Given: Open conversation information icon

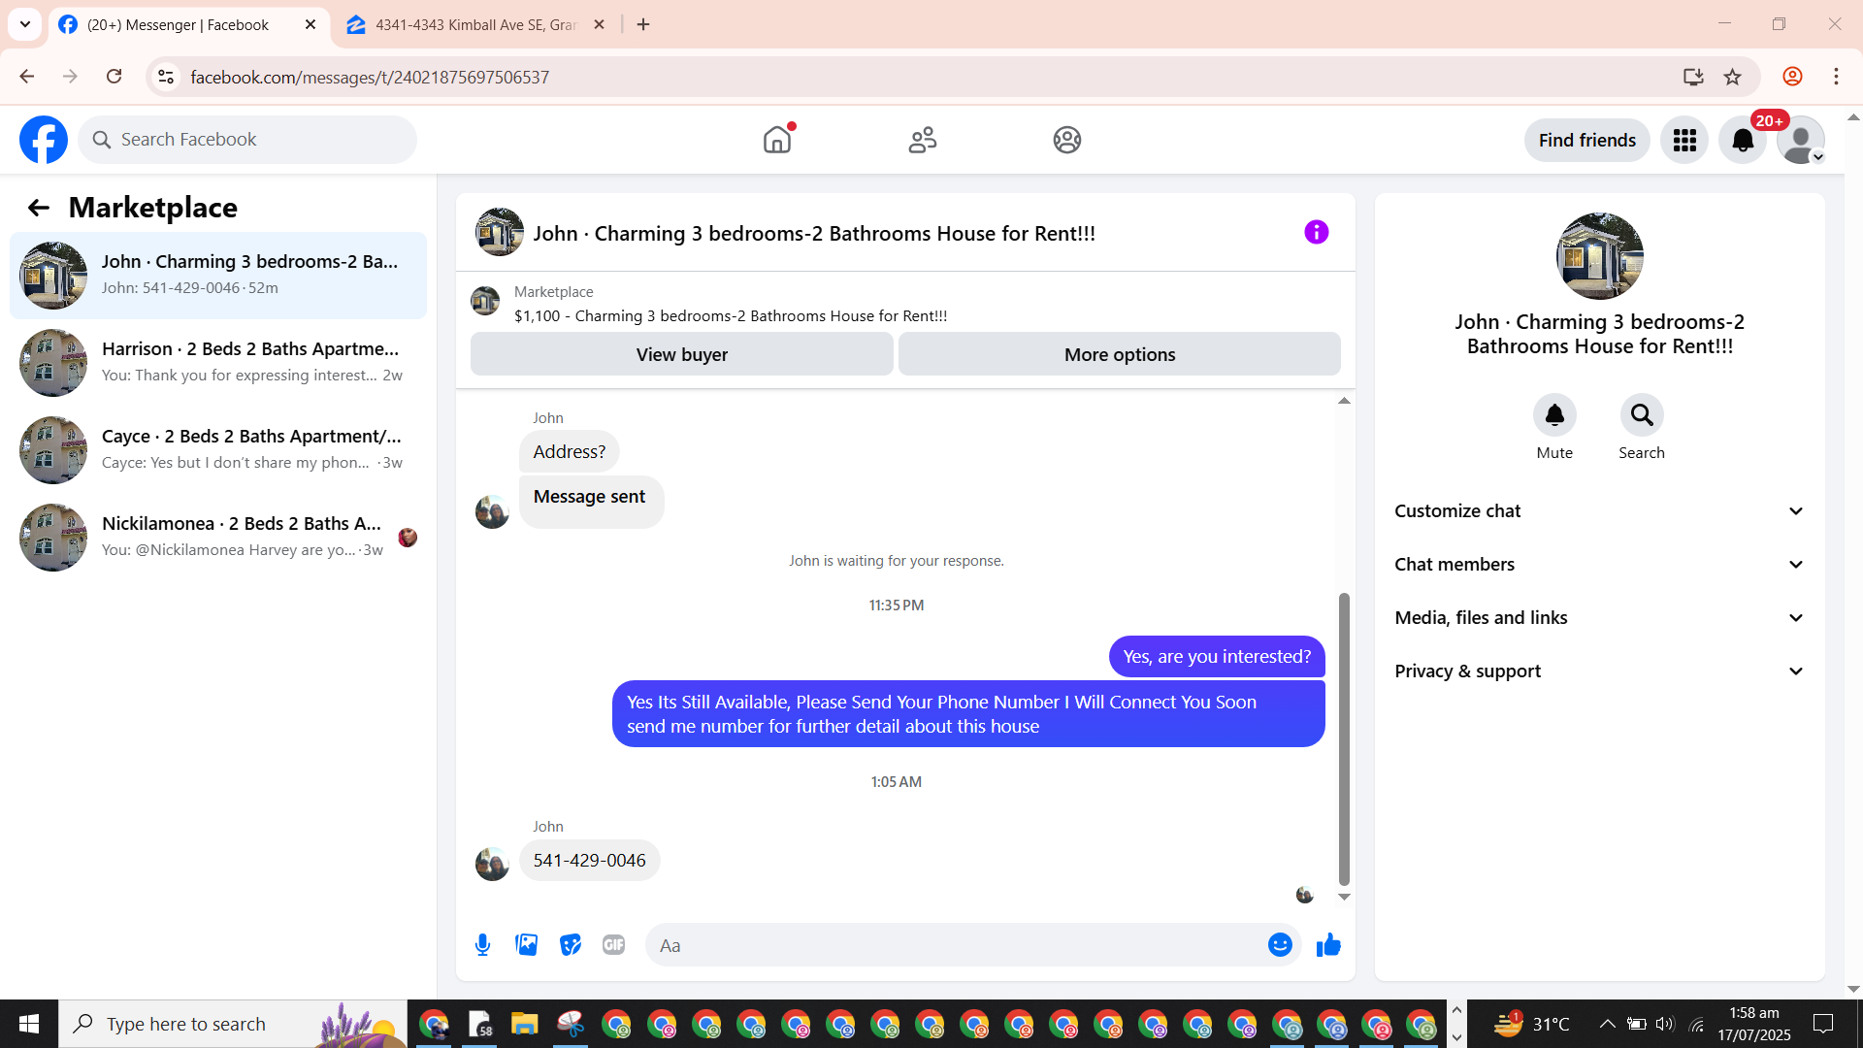Looking at the screenshot, I should [1316, 232].
